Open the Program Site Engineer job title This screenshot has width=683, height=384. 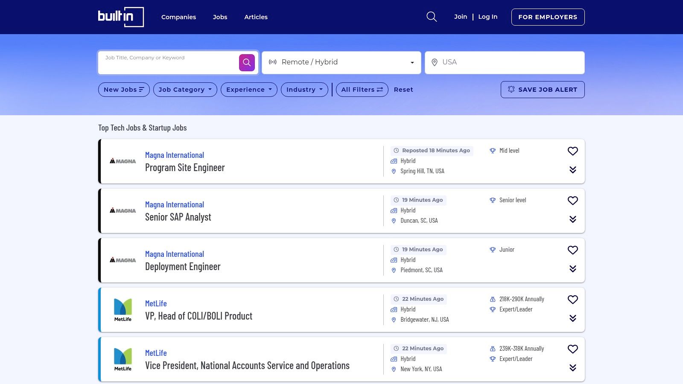(x=185, y=168)
